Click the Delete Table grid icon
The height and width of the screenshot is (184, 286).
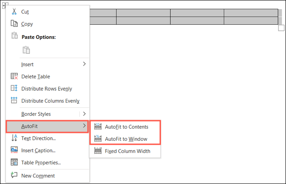click(14, 76)
